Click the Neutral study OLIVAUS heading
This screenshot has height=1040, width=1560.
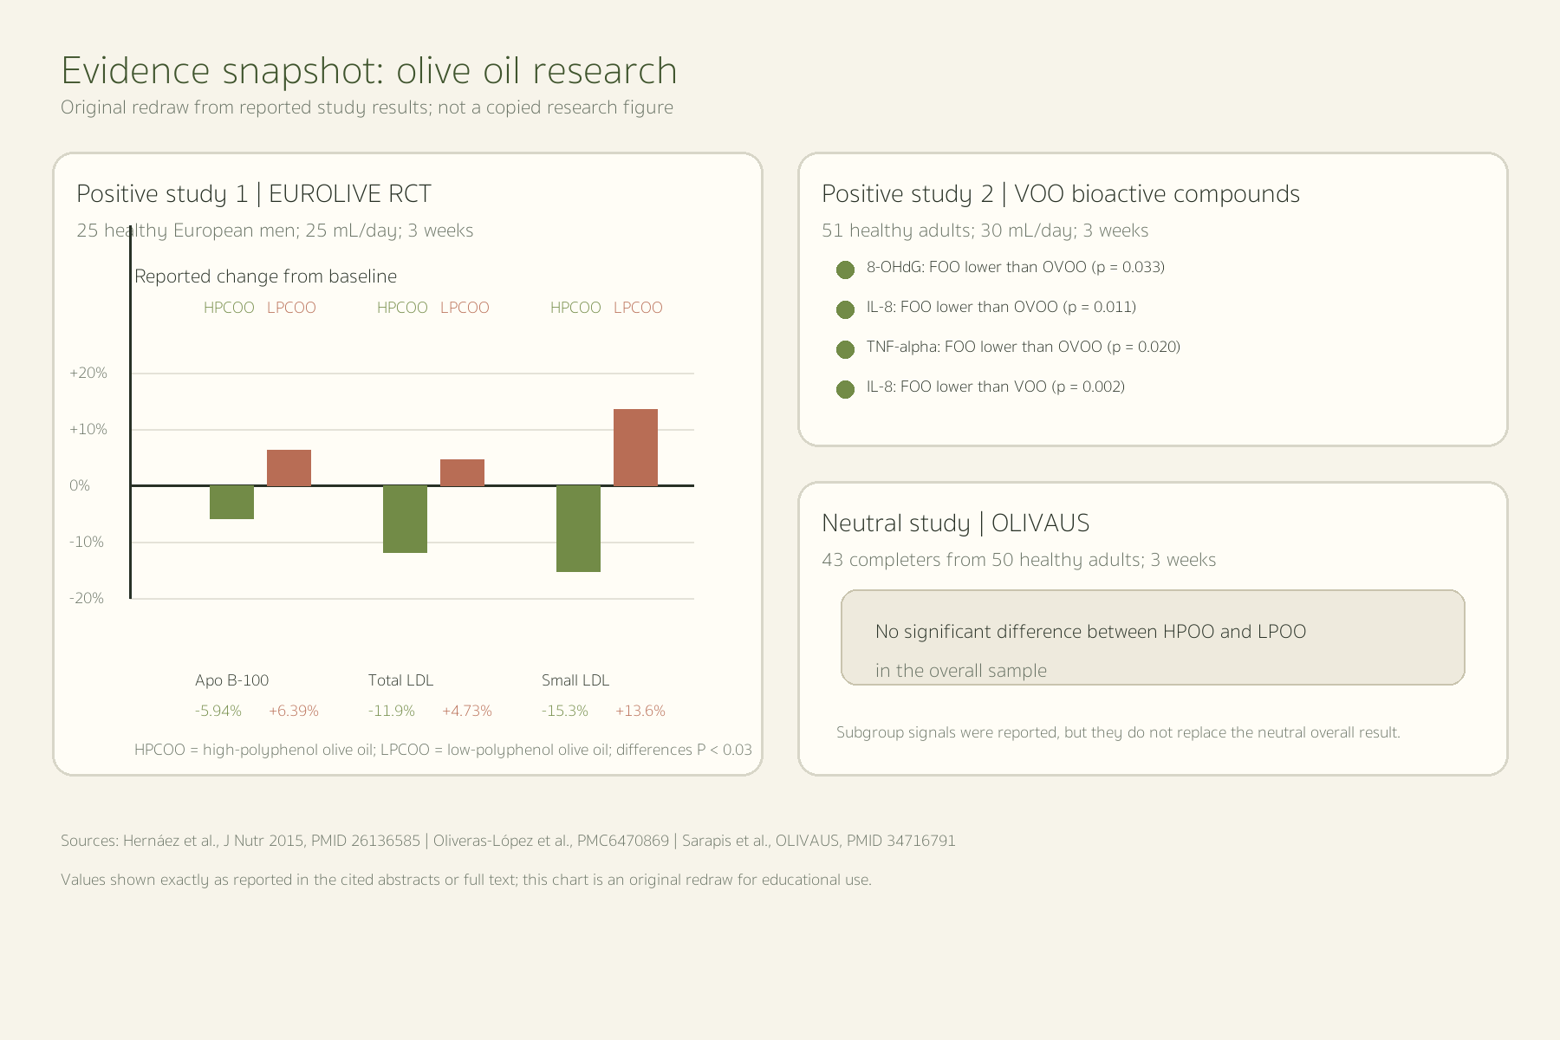pyautogui.click(x=956, y=523)
